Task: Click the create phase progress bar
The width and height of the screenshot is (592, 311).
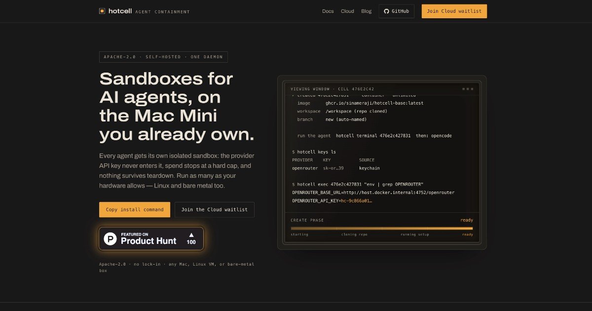Action: pyautogui.click(x=382, y=229)
